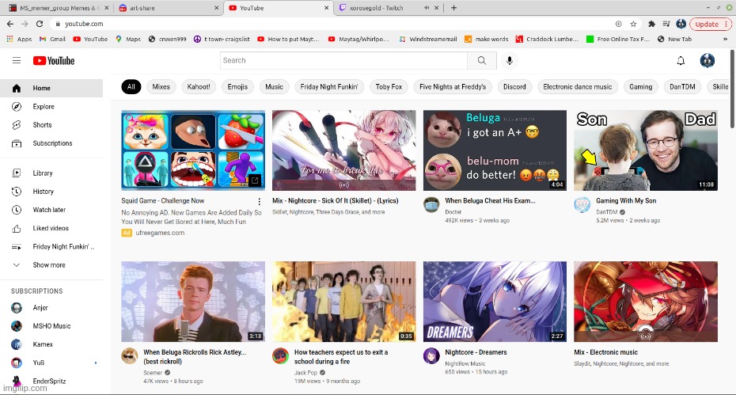Select the Kahoot! filter chip
Image resolution: width=736 pixels, height=395 pixels.
(x=199, y=87)
